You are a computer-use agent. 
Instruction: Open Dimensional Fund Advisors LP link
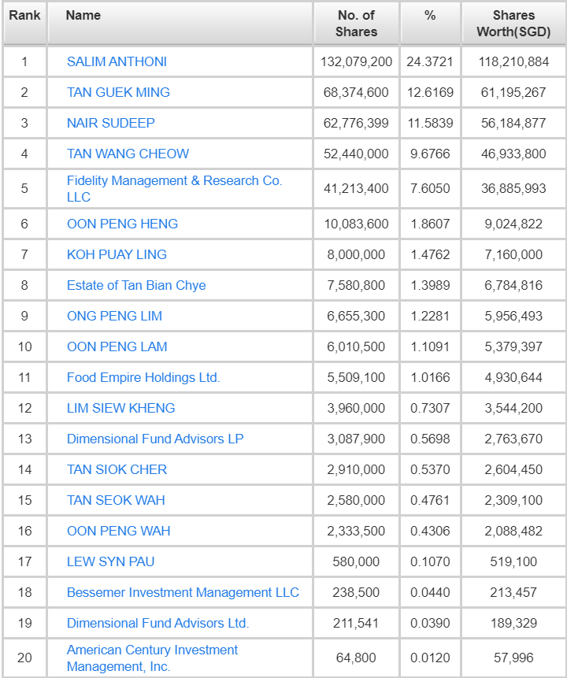155,439
